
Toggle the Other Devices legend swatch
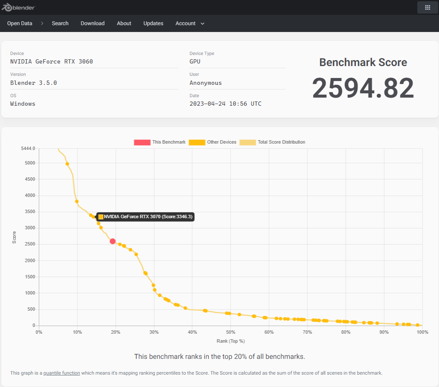197,142
